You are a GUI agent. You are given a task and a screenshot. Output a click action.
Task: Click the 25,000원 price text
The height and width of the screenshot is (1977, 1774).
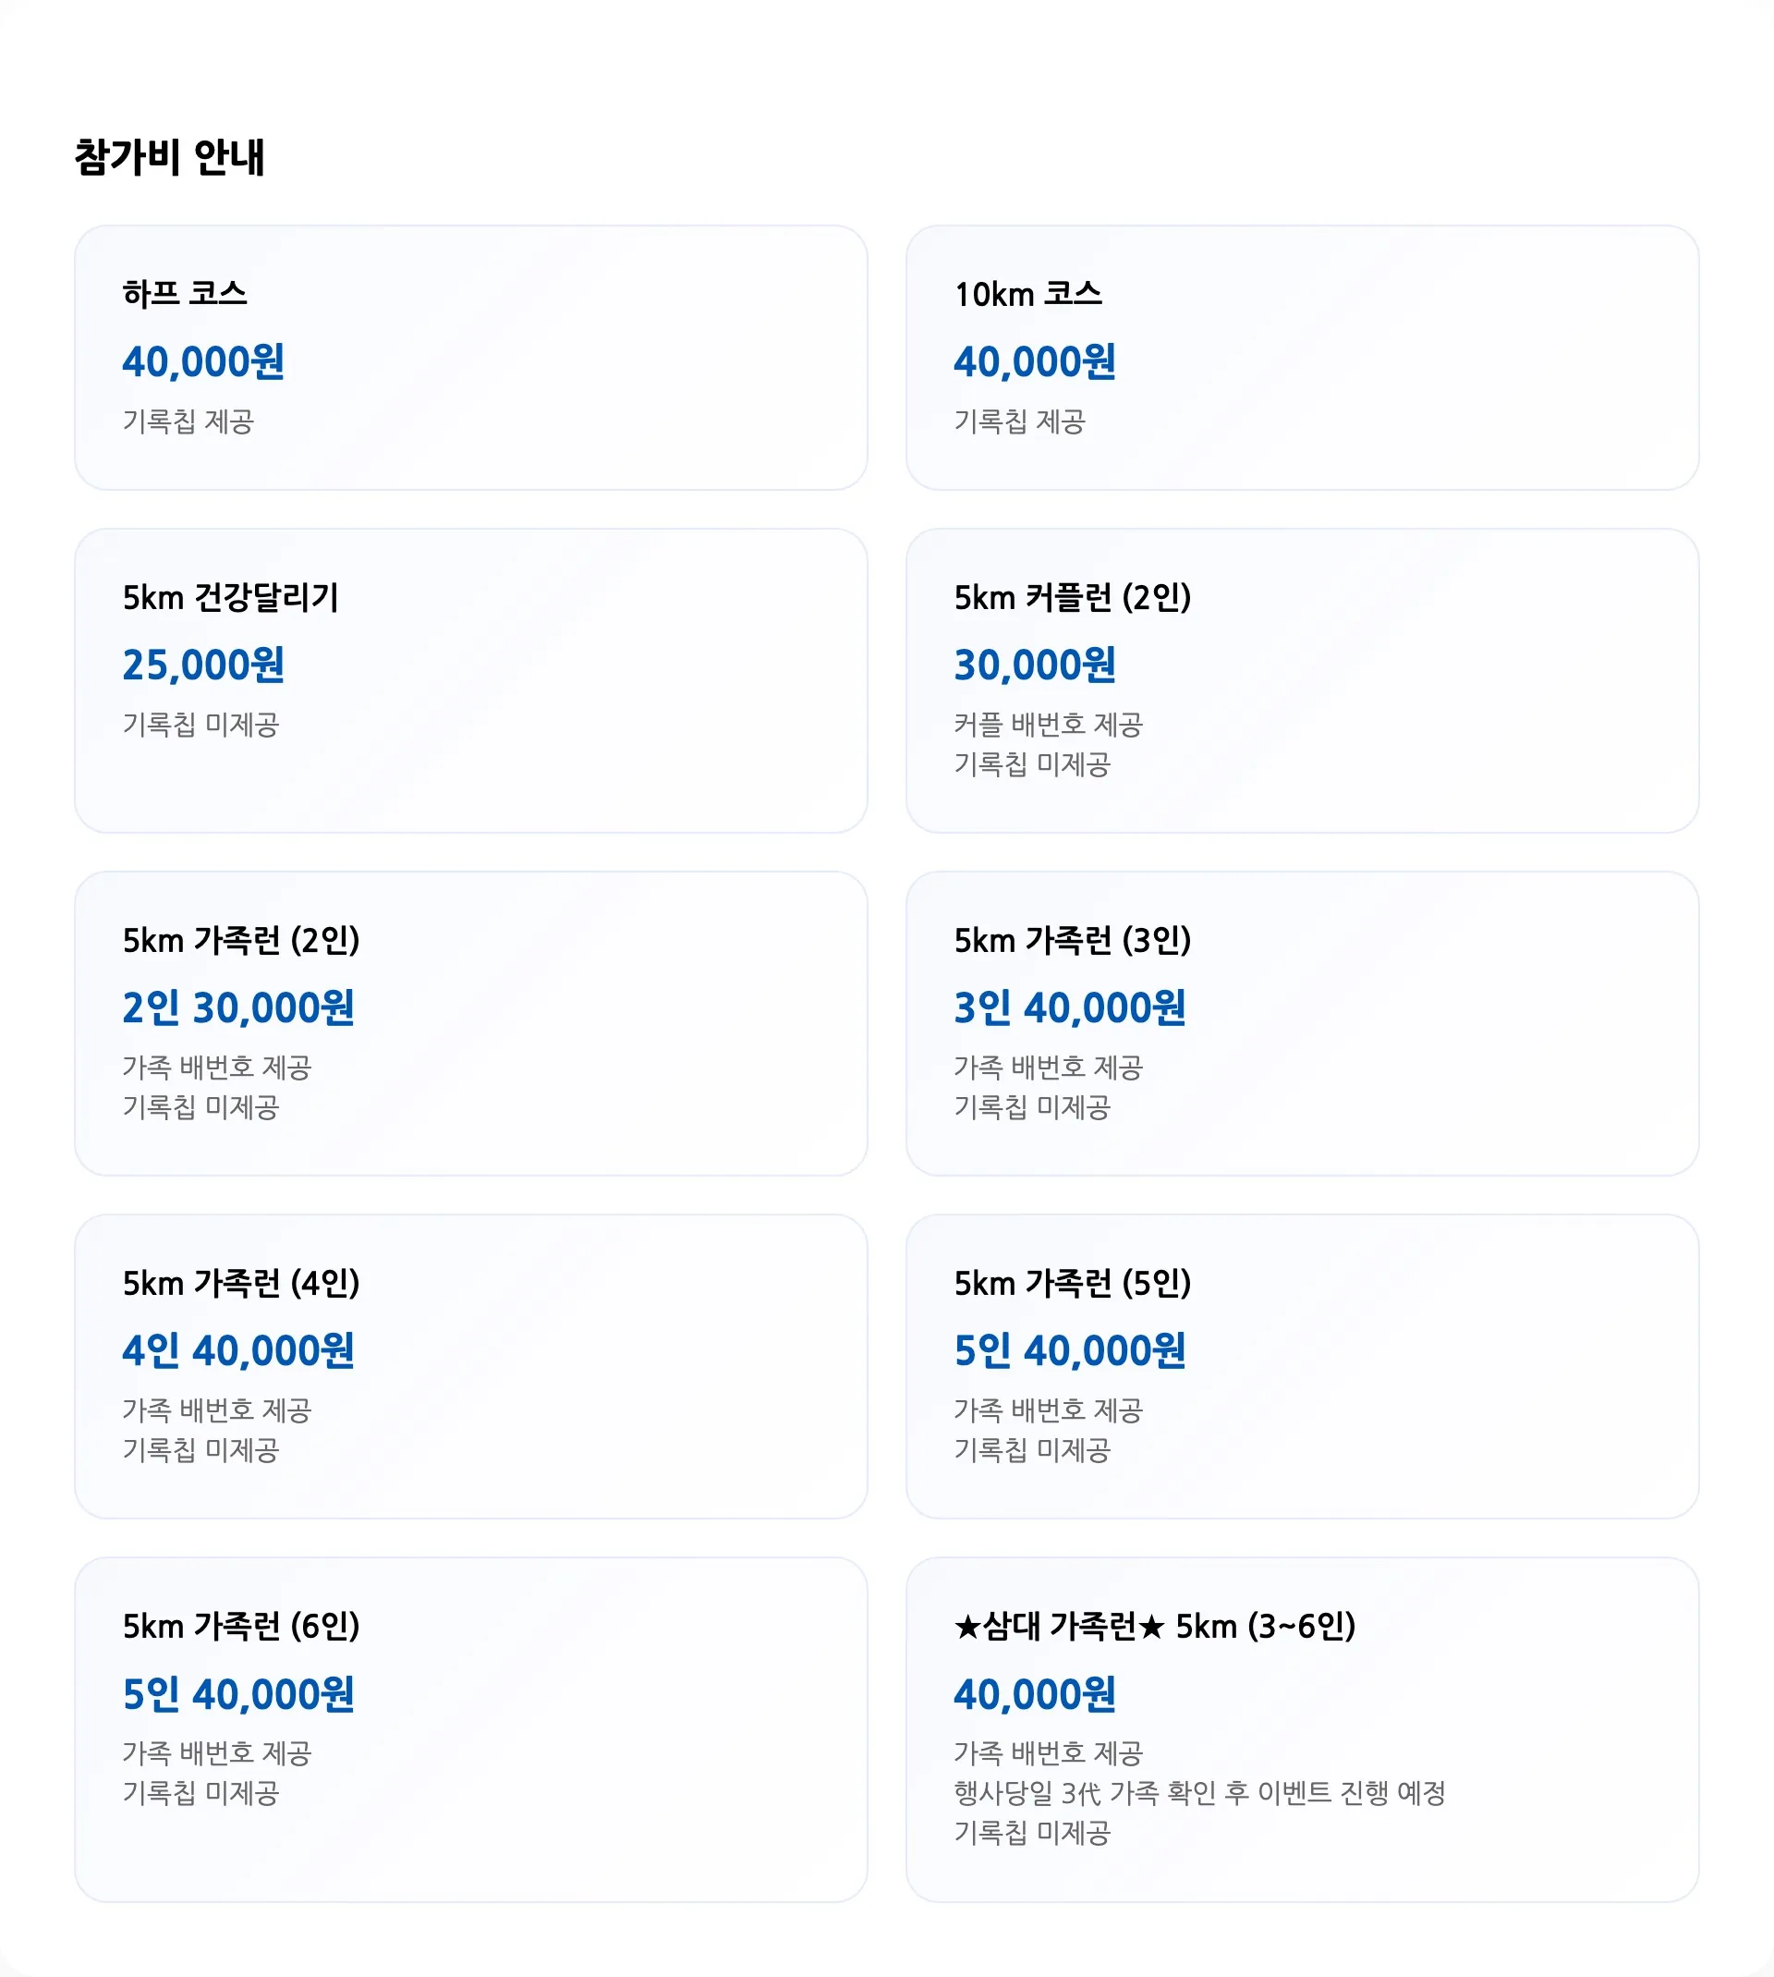point(202,665)
